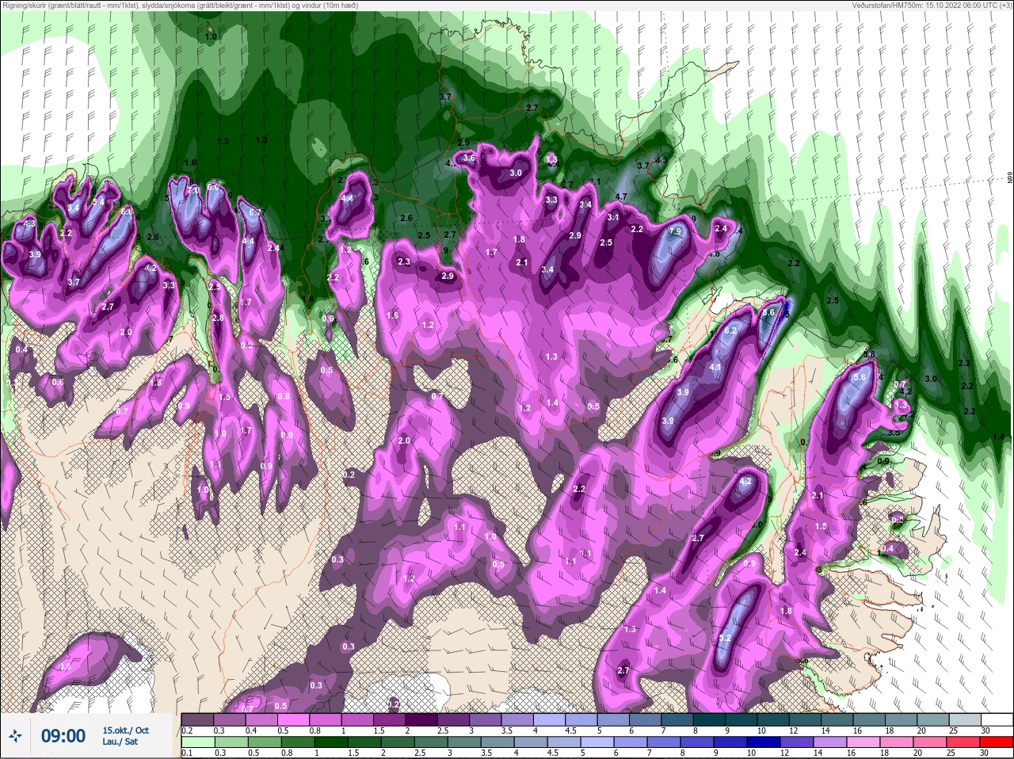The image size is (1014, 759).
Task: Click the Veðurstofan logo icon beside 09:00
Action: pyautogui.click(x=15, y=736)
